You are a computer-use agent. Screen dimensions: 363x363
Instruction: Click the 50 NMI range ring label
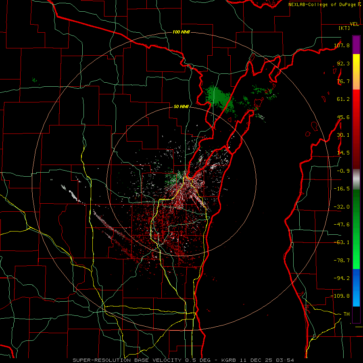click(x=181, y=106)
